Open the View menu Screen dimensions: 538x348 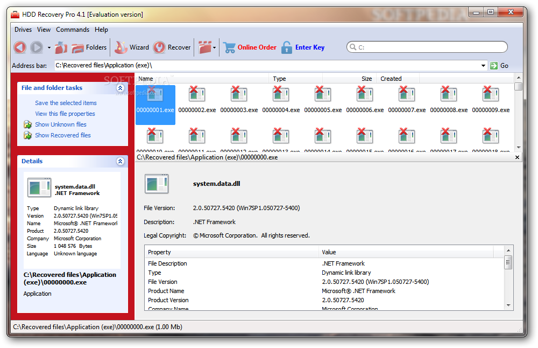tap(44, 30)
